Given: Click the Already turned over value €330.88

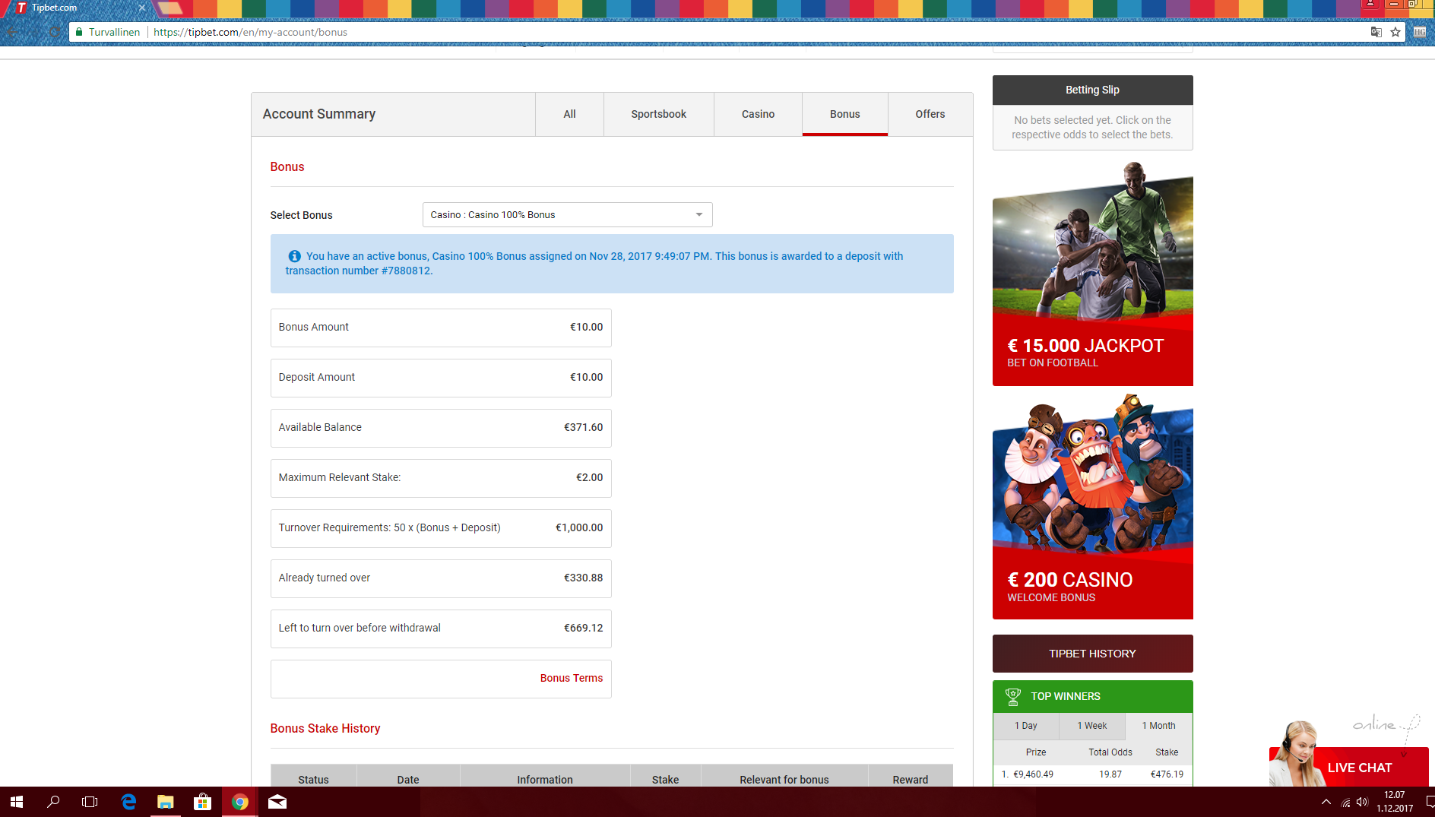Looking at the screenshot, I should pyautogui.click(x=583, y=578).
